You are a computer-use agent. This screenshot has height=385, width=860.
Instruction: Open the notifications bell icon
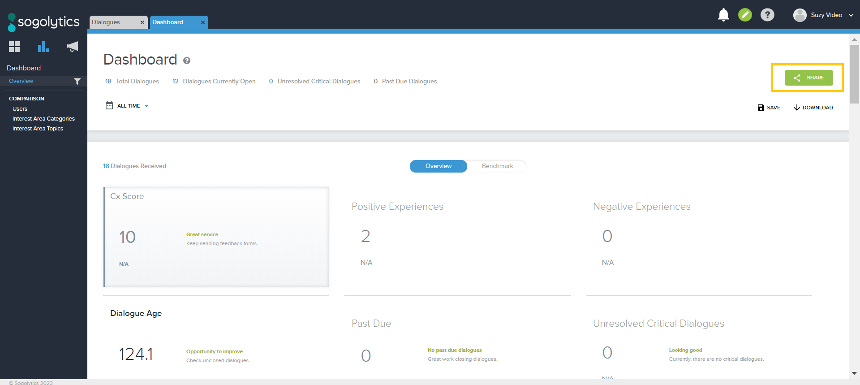pos(723,15)
